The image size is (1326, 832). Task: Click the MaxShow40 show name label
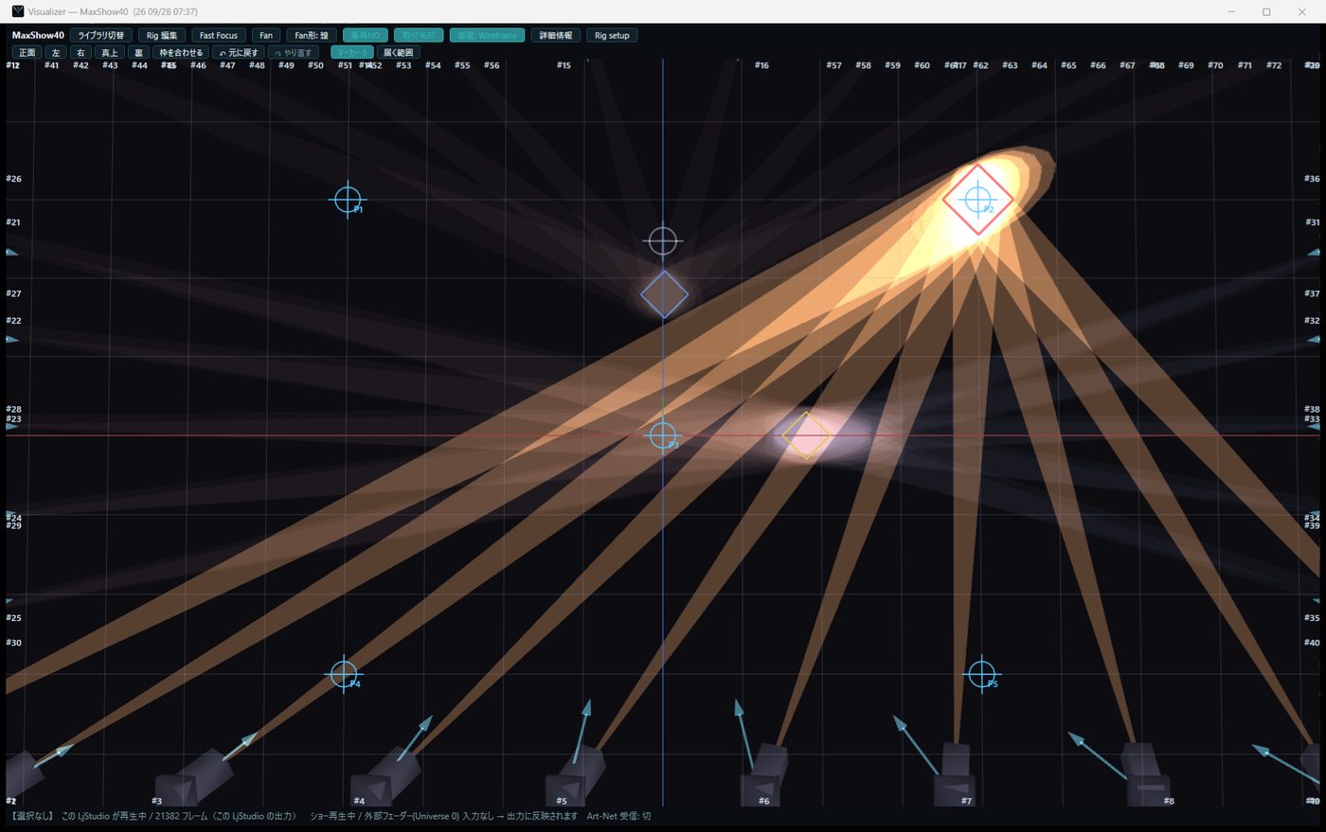click(x=38, y=35)
